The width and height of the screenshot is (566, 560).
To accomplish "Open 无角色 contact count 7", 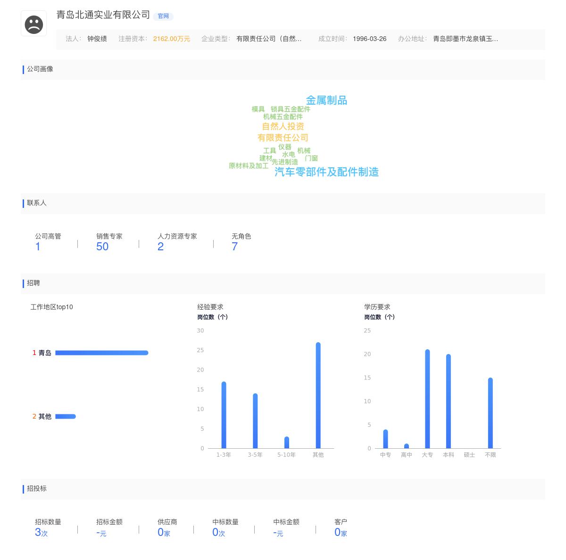I will click(x=234, y=247).
